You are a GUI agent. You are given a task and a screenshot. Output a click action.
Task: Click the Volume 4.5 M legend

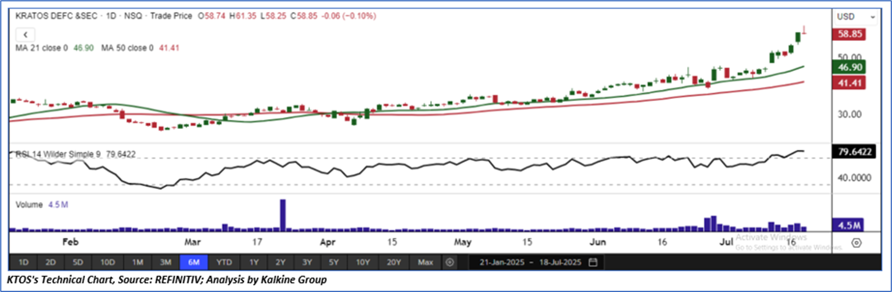tap(42, 205)
